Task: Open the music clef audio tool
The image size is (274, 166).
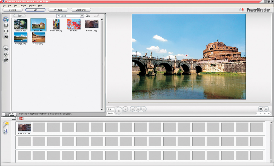Action: (x=6, y=132)
